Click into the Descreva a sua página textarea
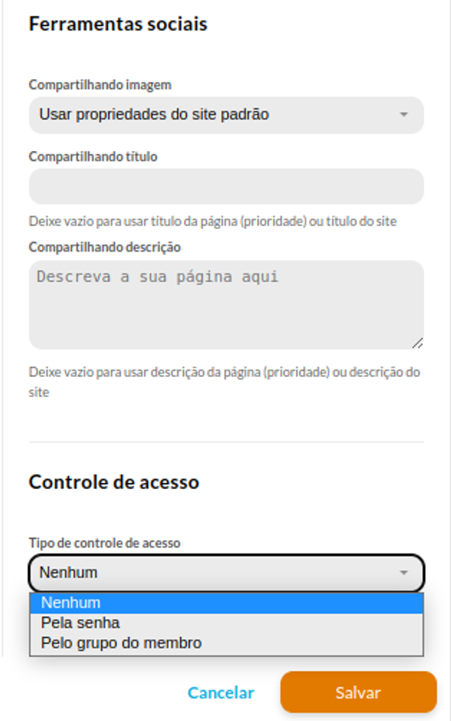 pyautogui.click(x=226, y=305)
